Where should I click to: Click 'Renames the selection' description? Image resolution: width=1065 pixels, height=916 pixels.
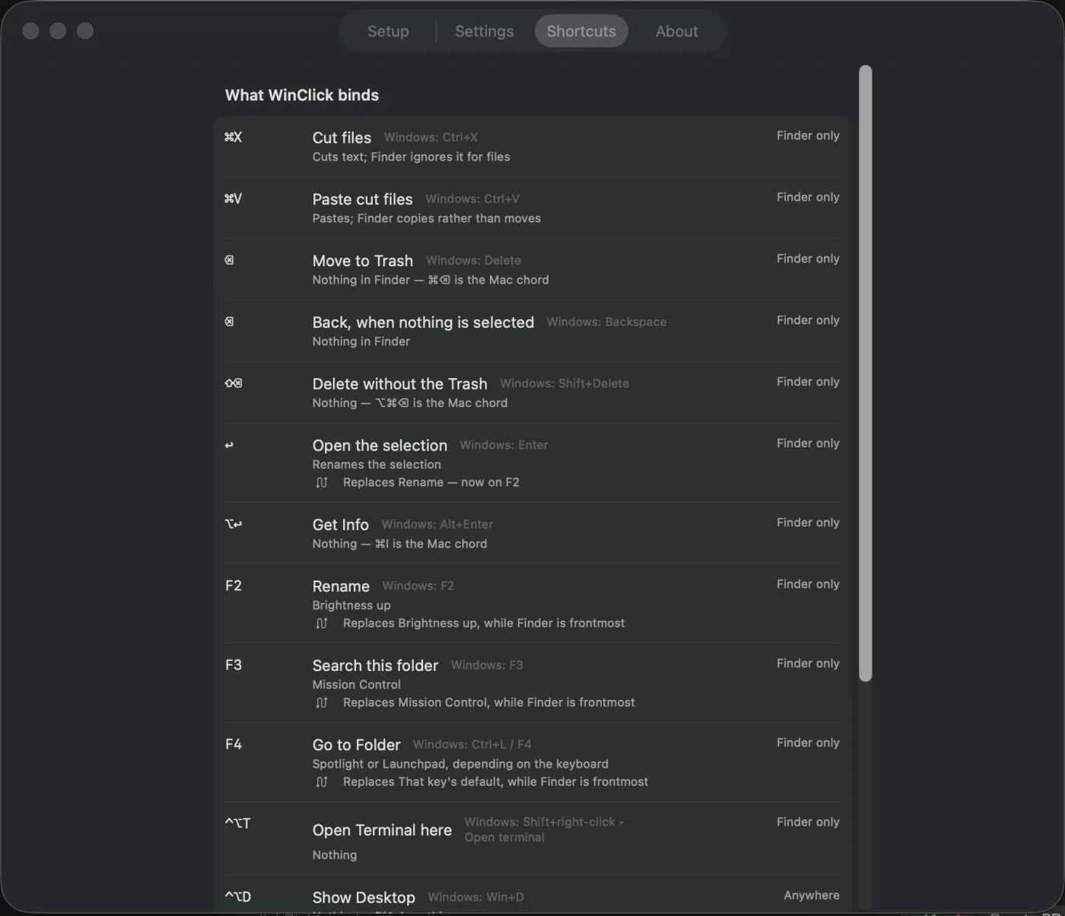(377, 465)
